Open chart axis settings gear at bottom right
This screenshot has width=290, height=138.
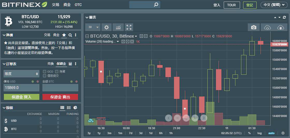283,133
